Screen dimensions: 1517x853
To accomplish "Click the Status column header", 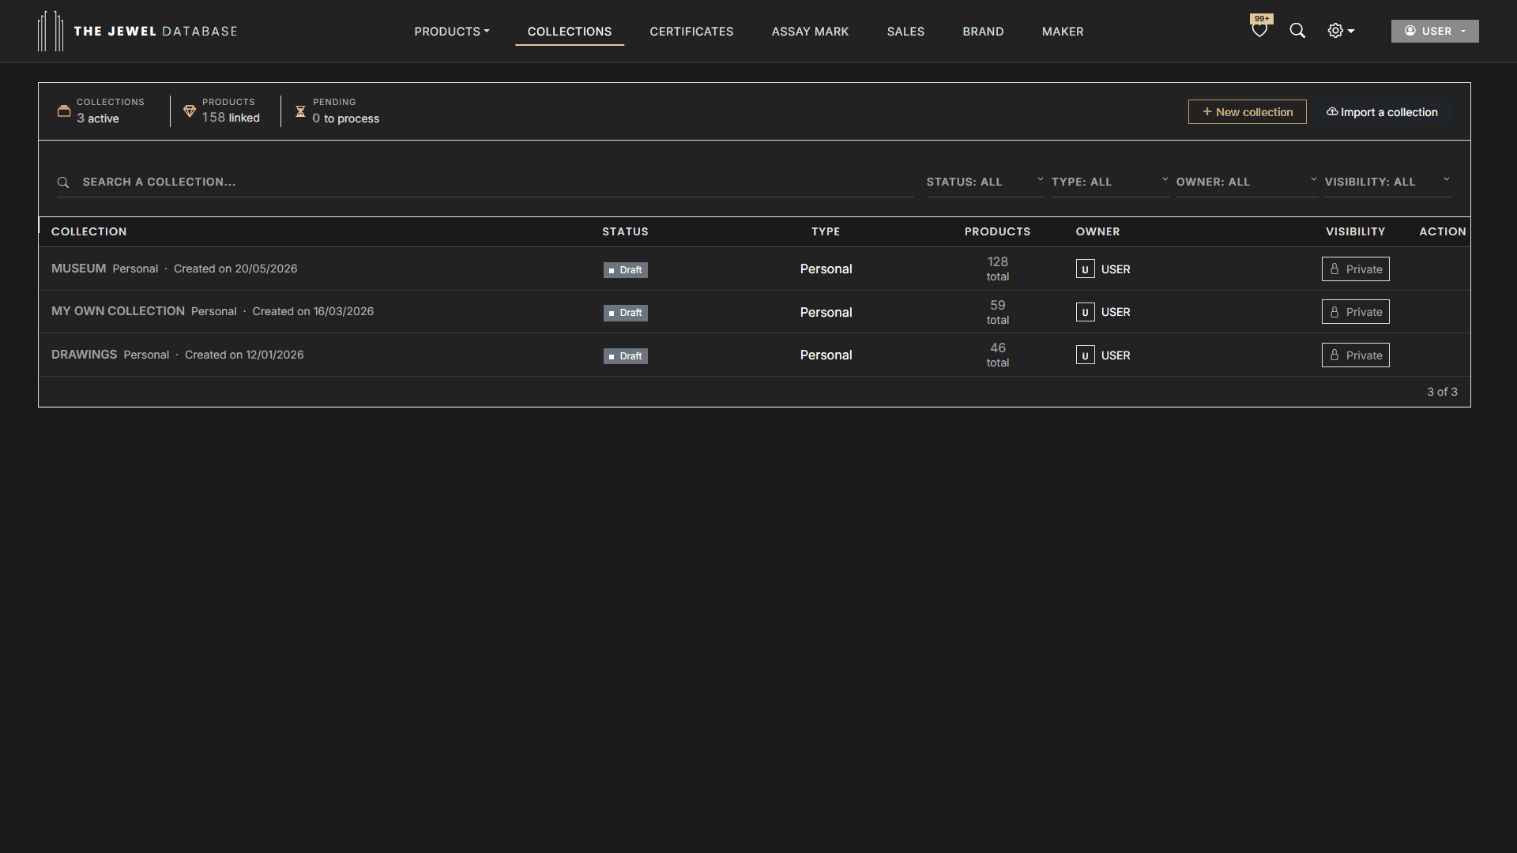I will pyautogui.click(x=625, y=231).
